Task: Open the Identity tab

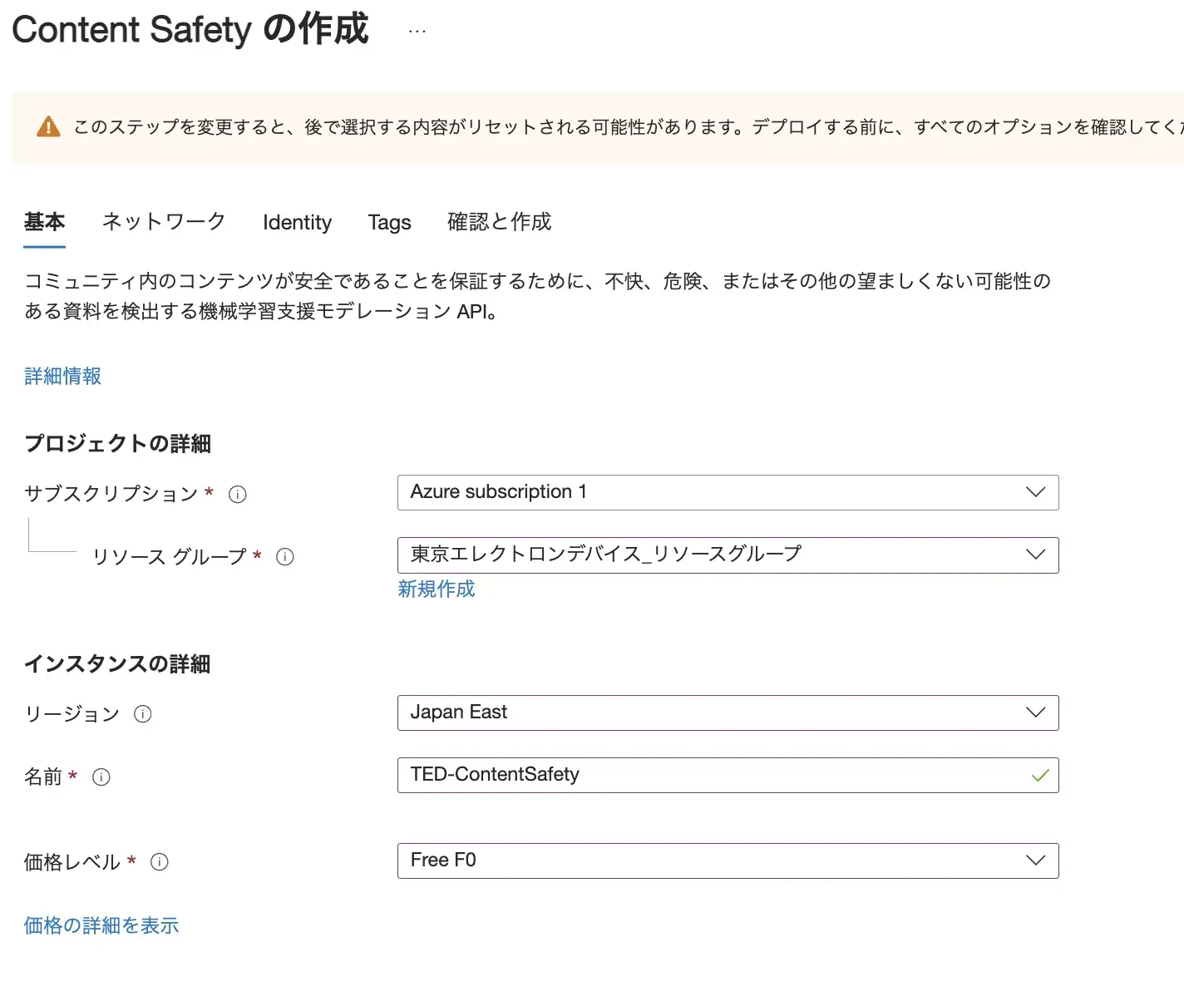Action: 297,223
